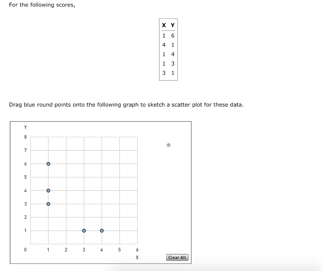Click the Y axis label on the graph
Viewport: 323px width, 271px height.
25,127
